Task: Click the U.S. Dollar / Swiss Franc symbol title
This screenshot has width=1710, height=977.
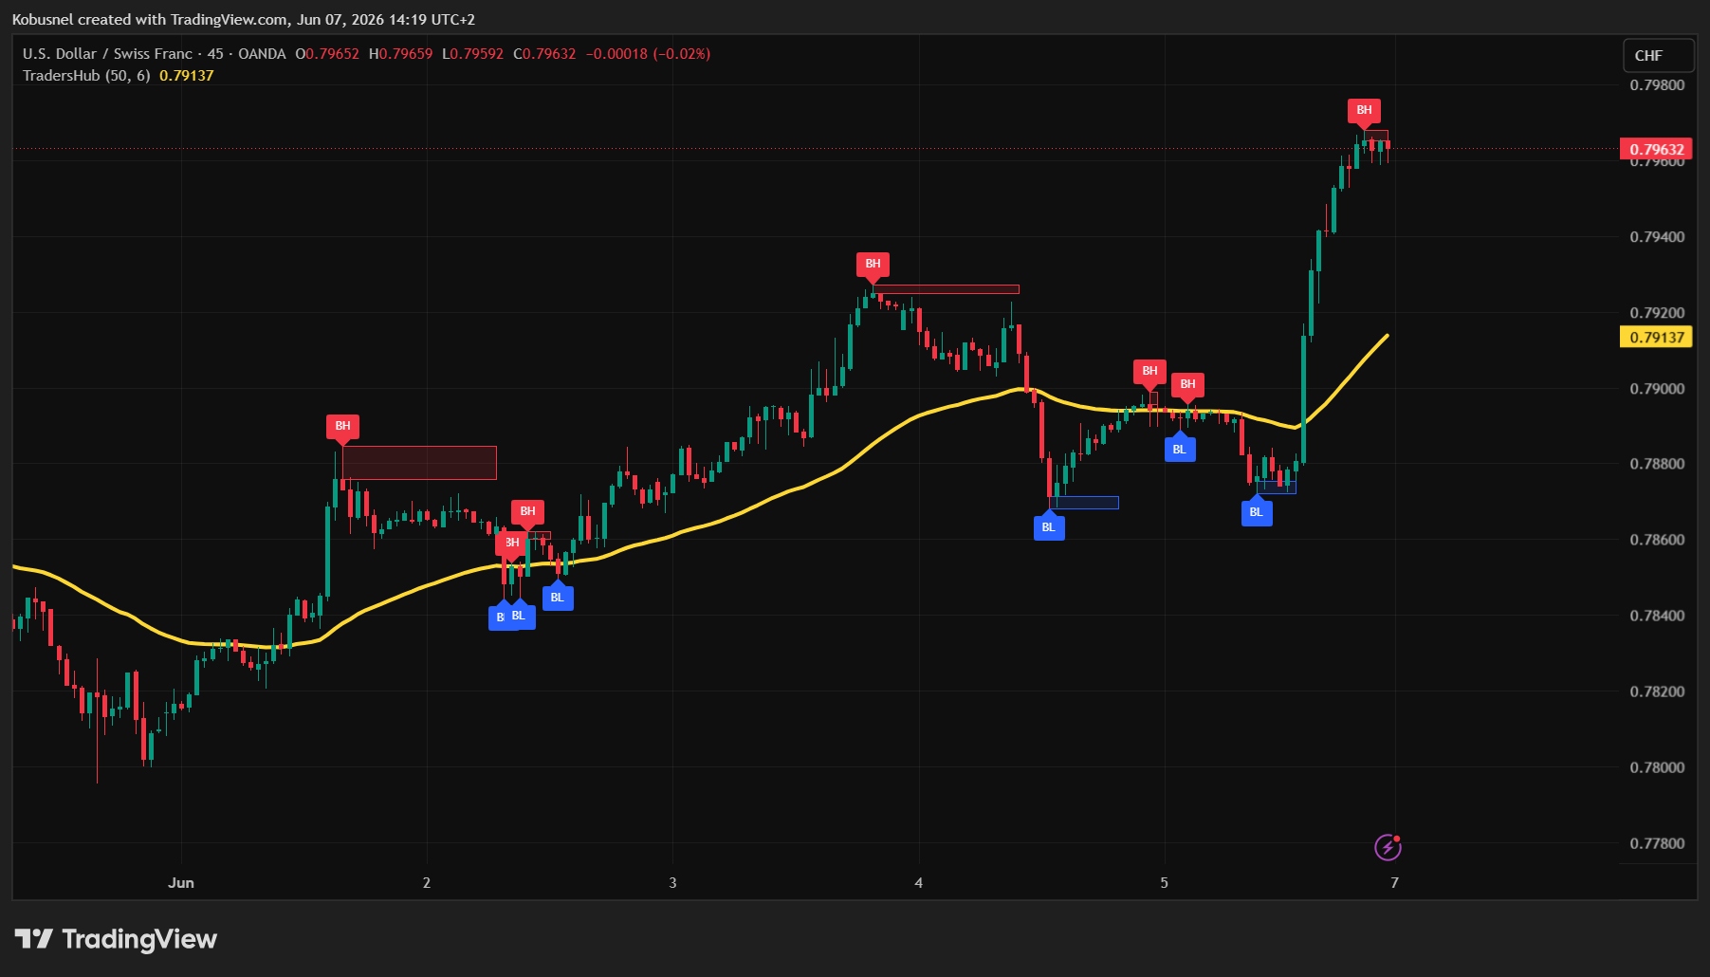Action: (107, 54)
